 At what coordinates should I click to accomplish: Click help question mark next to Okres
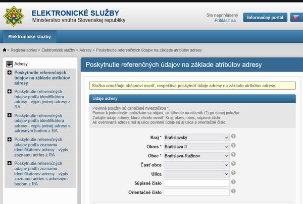coord(233,146)
